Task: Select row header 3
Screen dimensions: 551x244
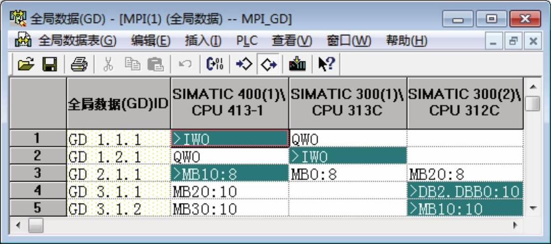Action: point(38,173)
